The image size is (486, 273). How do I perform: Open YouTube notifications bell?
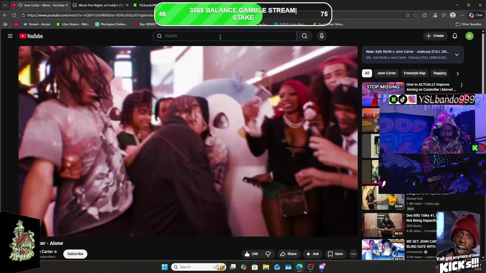(x=455, y=36)
